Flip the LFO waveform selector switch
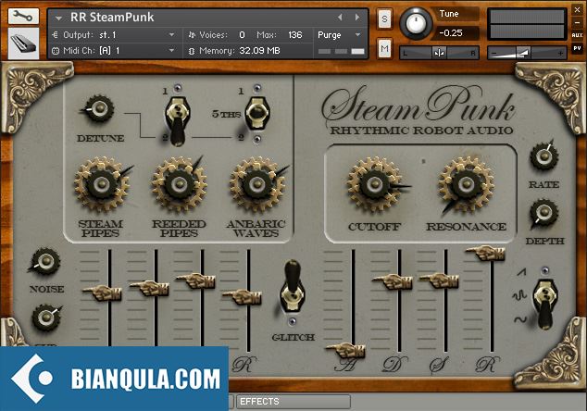Screen dimensions: 587x411 click(x=545, y=303)
